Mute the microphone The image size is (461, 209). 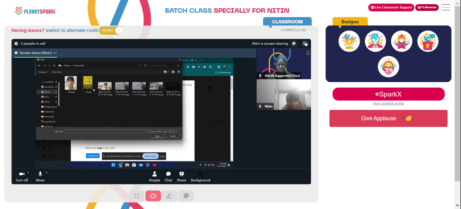40,174
